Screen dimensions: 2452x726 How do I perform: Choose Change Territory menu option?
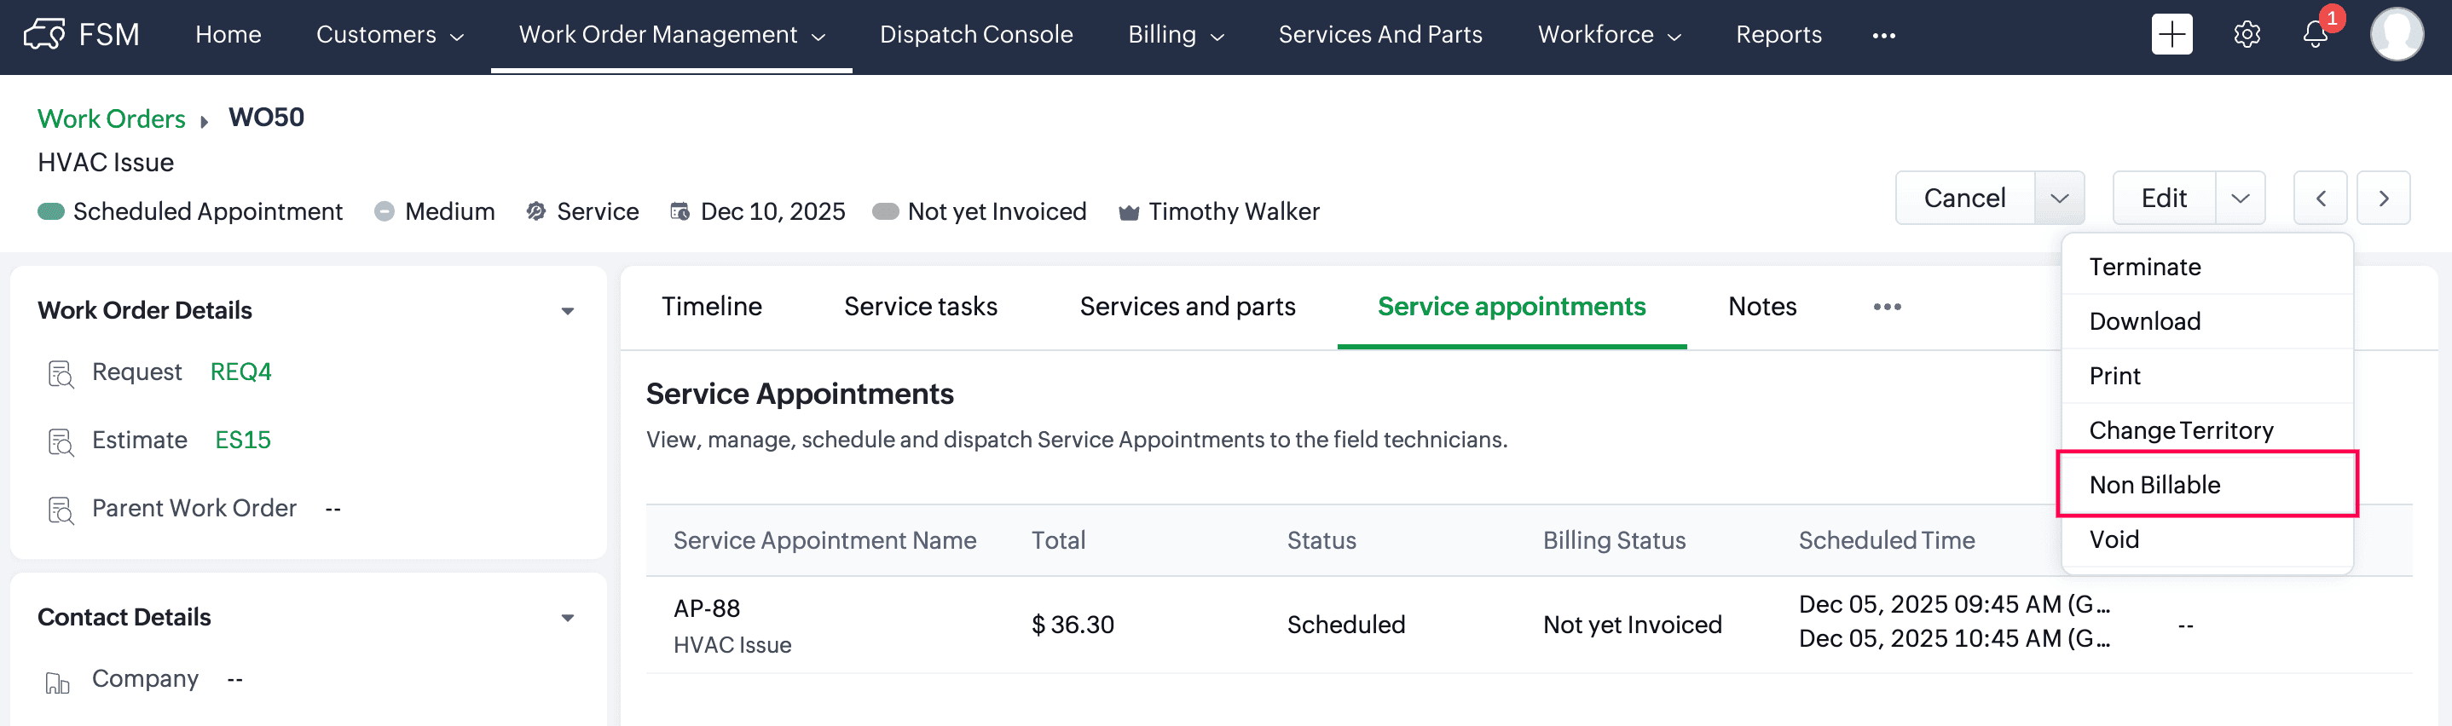point(2181,430)
